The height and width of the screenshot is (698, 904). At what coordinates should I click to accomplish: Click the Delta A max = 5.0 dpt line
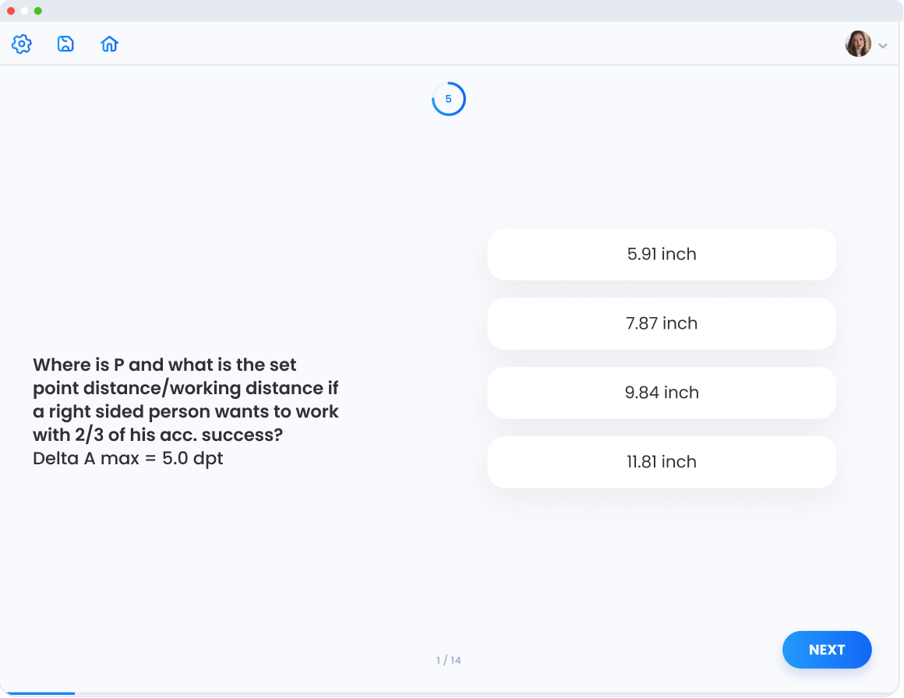point(128,458)
